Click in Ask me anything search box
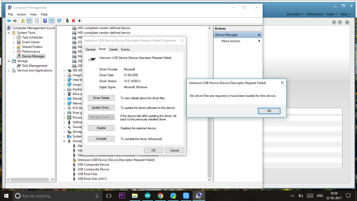 pos(57,196)
